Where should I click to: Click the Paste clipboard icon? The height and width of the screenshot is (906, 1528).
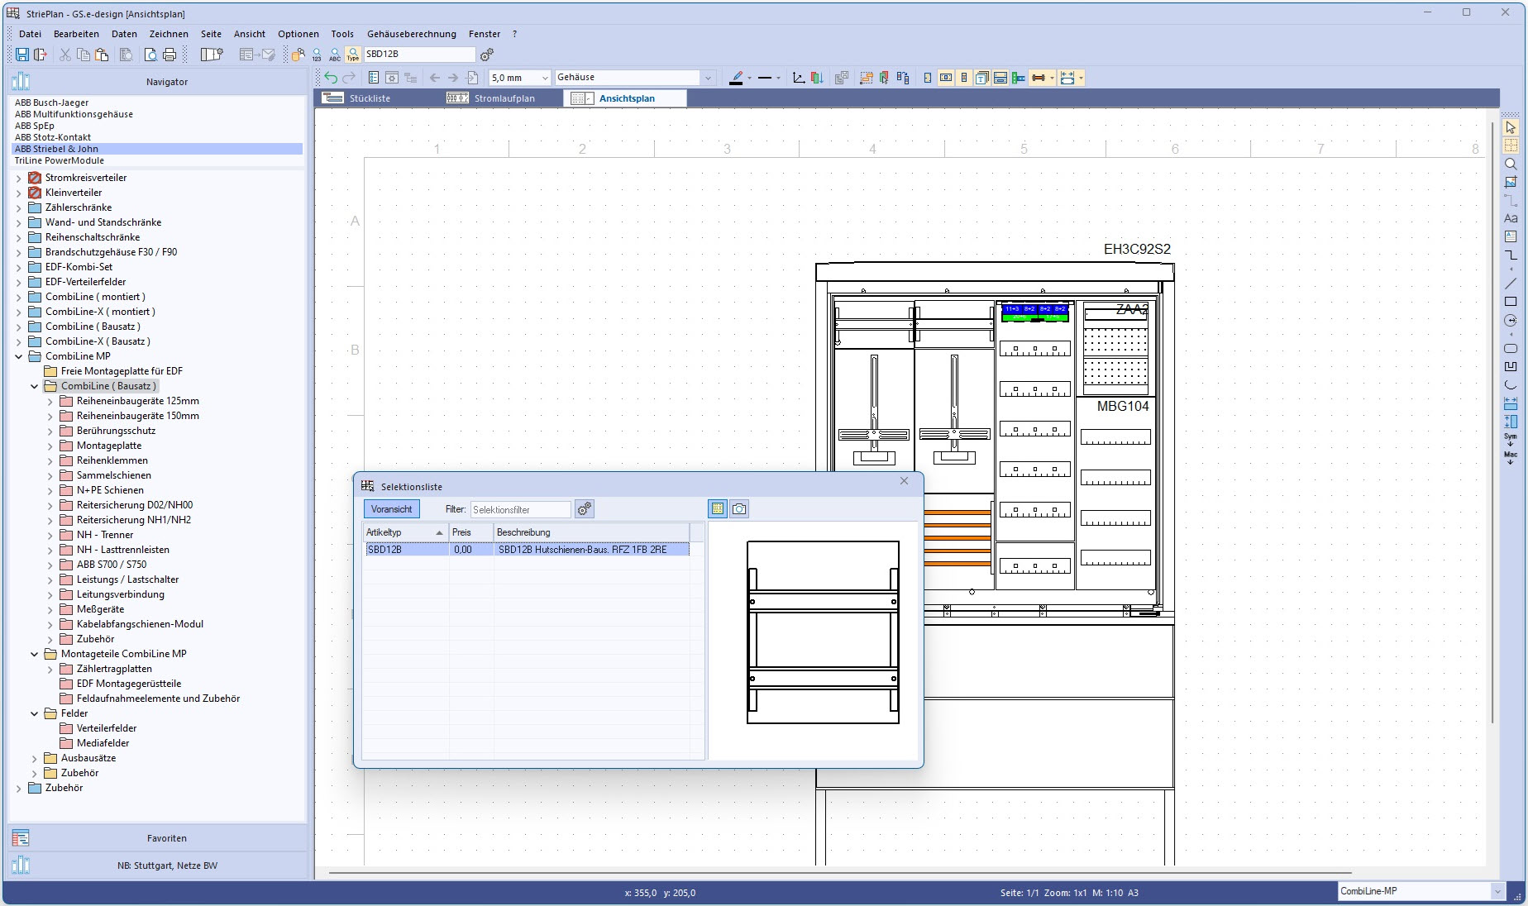pos(102,55)
